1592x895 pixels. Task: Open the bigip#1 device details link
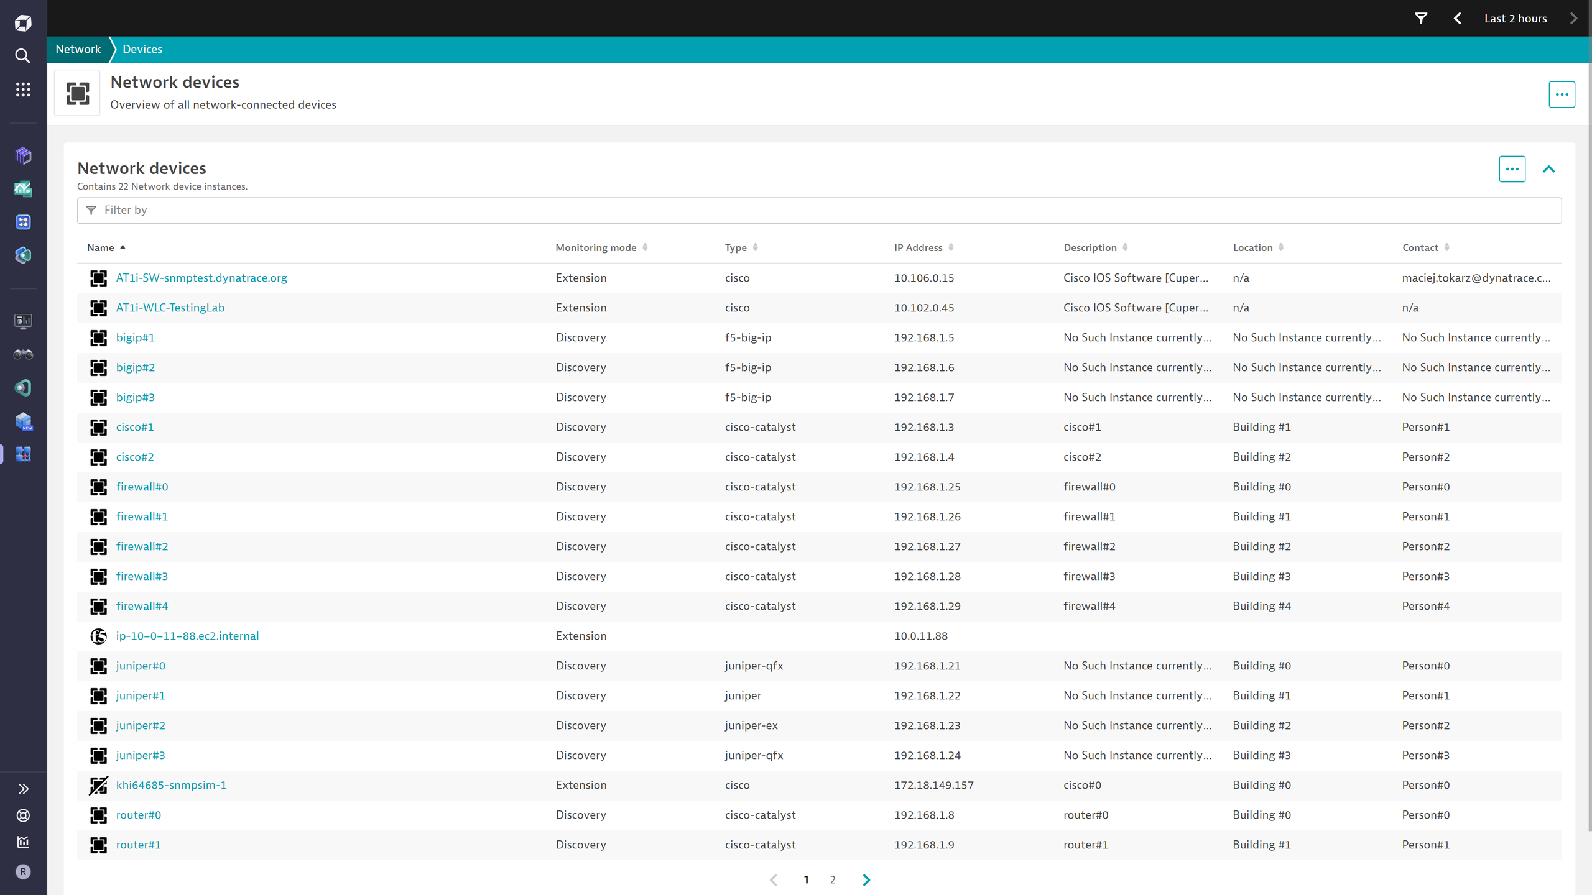(x=136, y=337)
